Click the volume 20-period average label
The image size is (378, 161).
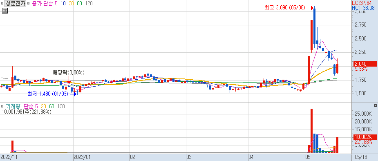pos(44,106)
